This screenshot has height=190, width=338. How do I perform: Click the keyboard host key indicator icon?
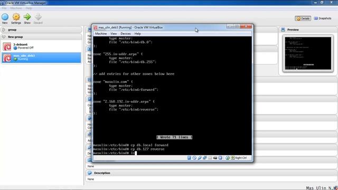pos(232,158)
